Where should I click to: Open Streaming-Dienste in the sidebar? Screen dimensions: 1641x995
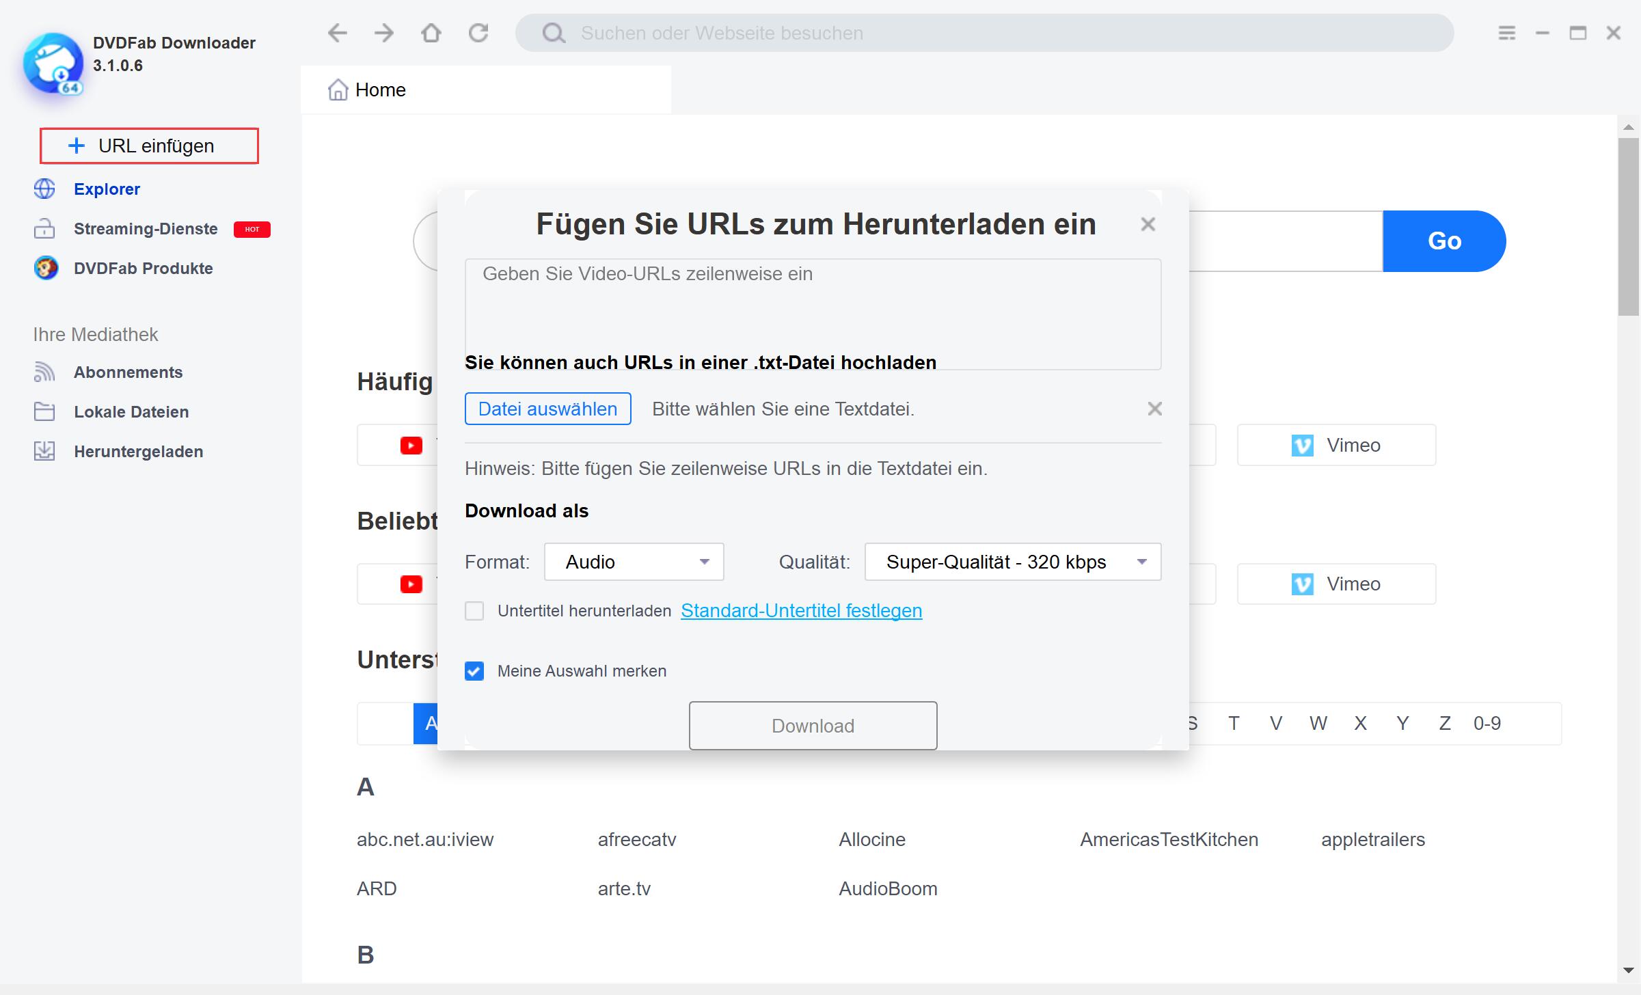pos(146,228)
